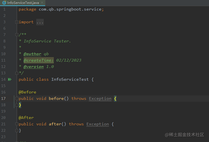Click the Javadoc end fold marker at line 13
The image size is (209, 142).
[x=17, y=73]
